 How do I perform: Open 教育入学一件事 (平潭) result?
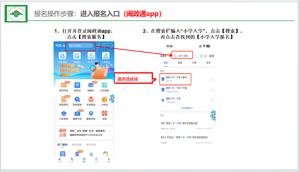click(x=187, y=90)
